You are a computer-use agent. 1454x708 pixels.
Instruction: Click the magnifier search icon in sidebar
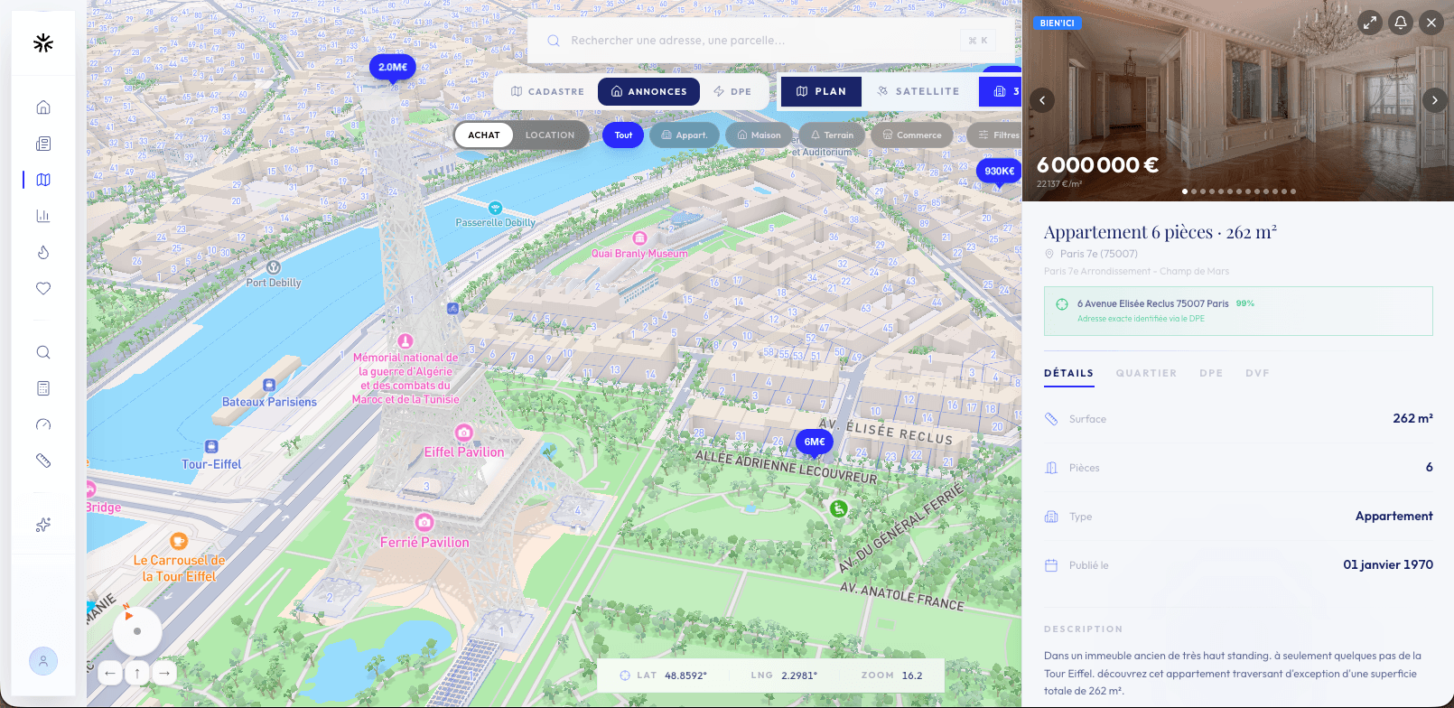tap(43, 352)
